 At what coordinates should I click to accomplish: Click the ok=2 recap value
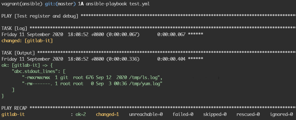[x=81, y=114]
